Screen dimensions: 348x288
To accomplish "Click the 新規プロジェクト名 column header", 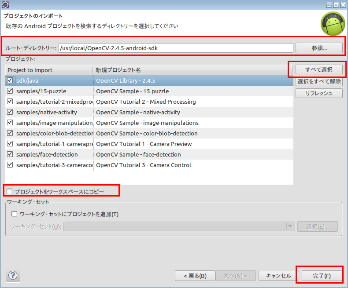I will 193,70.
